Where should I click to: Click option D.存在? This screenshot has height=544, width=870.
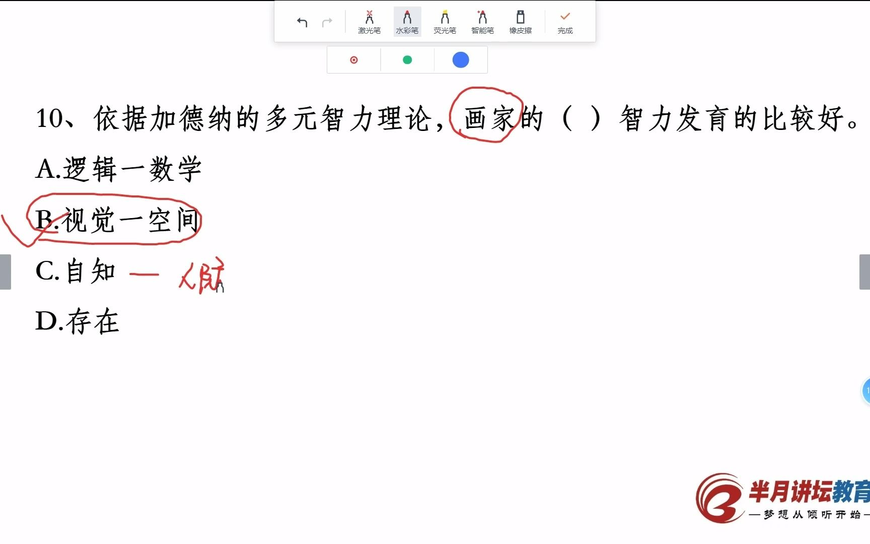point(77,321)
